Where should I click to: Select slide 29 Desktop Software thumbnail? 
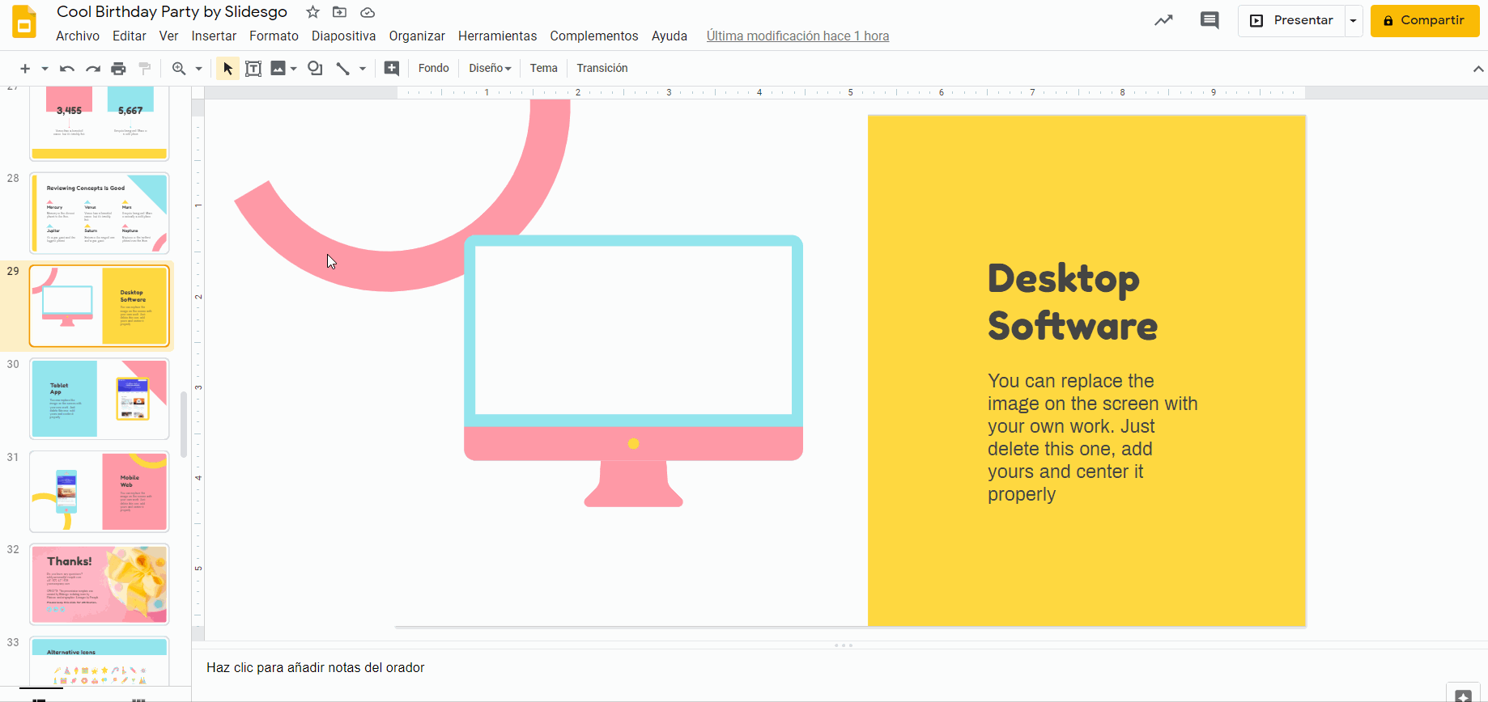(100, 307)
